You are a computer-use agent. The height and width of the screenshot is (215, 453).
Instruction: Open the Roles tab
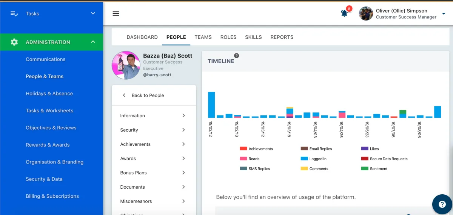(228, 37)
